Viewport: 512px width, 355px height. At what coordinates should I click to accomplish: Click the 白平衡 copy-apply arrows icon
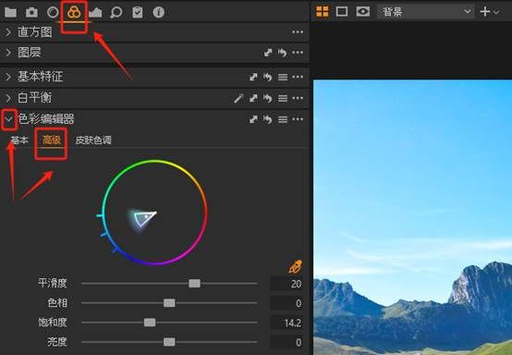(253, 98)
